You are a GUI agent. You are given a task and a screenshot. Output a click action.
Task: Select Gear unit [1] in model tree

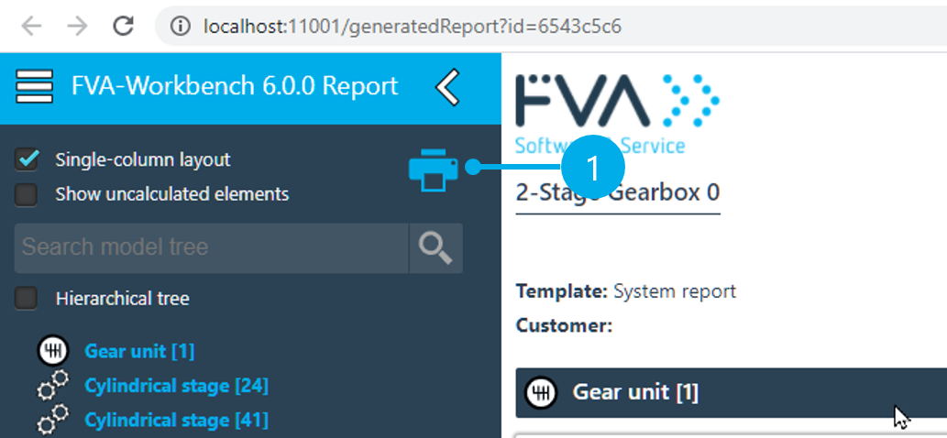pyautogui.click(x=139, y=351)
